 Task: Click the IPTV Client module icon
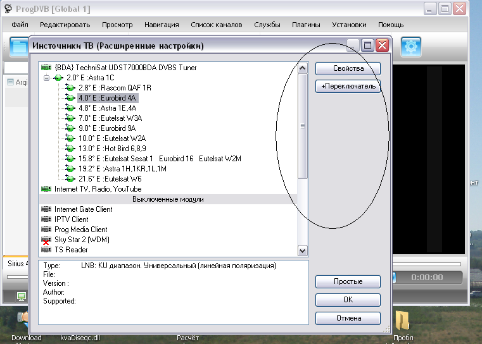pos(46,219)
